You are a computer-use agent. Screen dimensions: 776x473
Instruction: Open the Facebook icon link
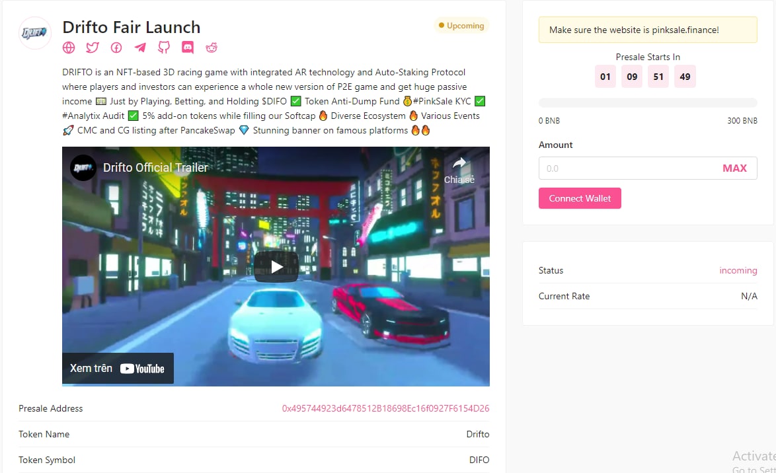(x=116, y=47)
